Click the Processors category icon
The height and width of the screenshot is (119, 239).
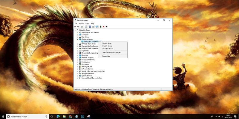[80, 64]
